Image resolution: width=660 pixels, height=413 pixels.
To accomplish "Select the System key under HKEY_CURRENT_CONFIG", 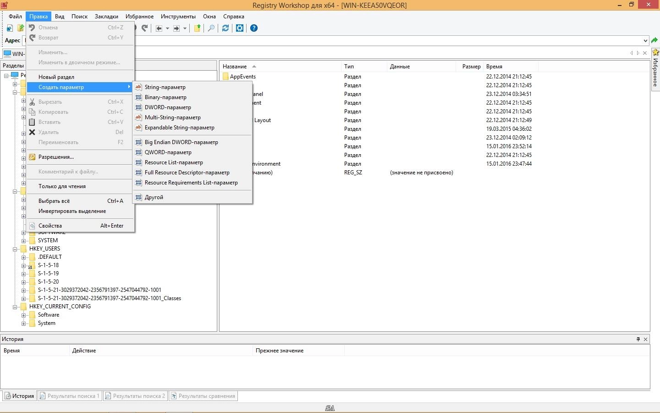I will coord(47,323).
